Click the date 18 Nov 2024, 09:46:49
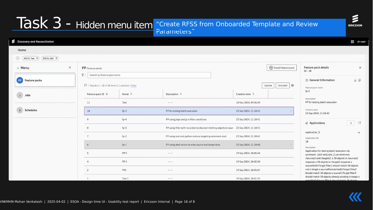 click(x=248, y=103)
